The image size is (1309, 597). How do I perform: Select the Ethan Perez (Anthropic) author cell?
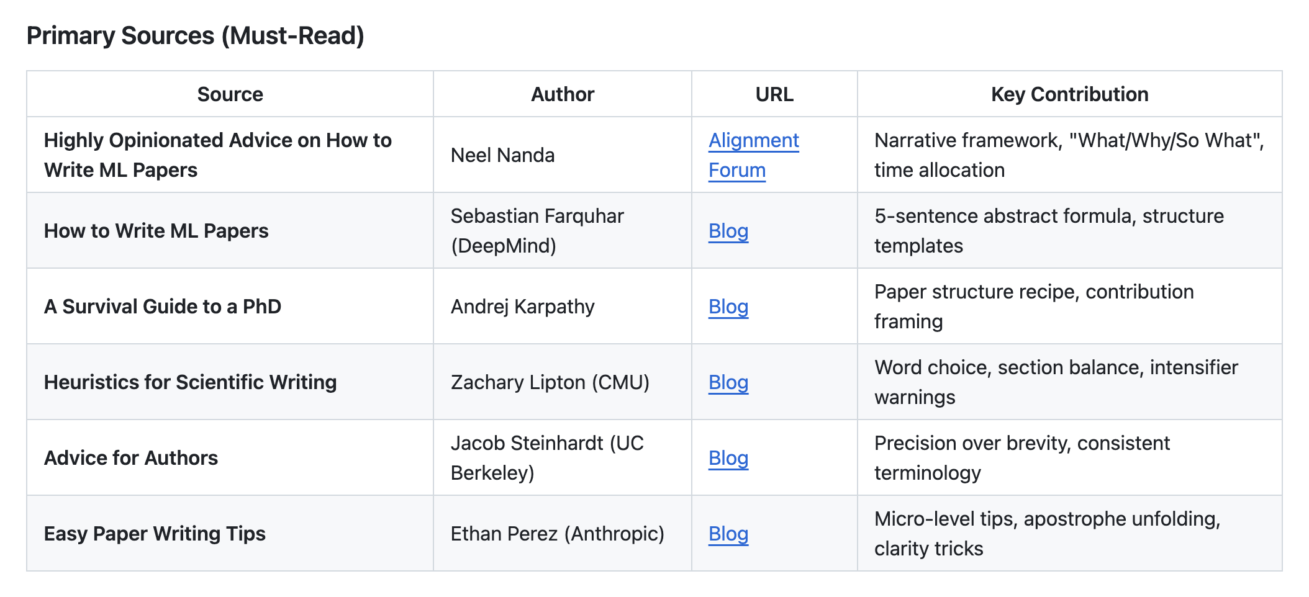pos(557,534)
